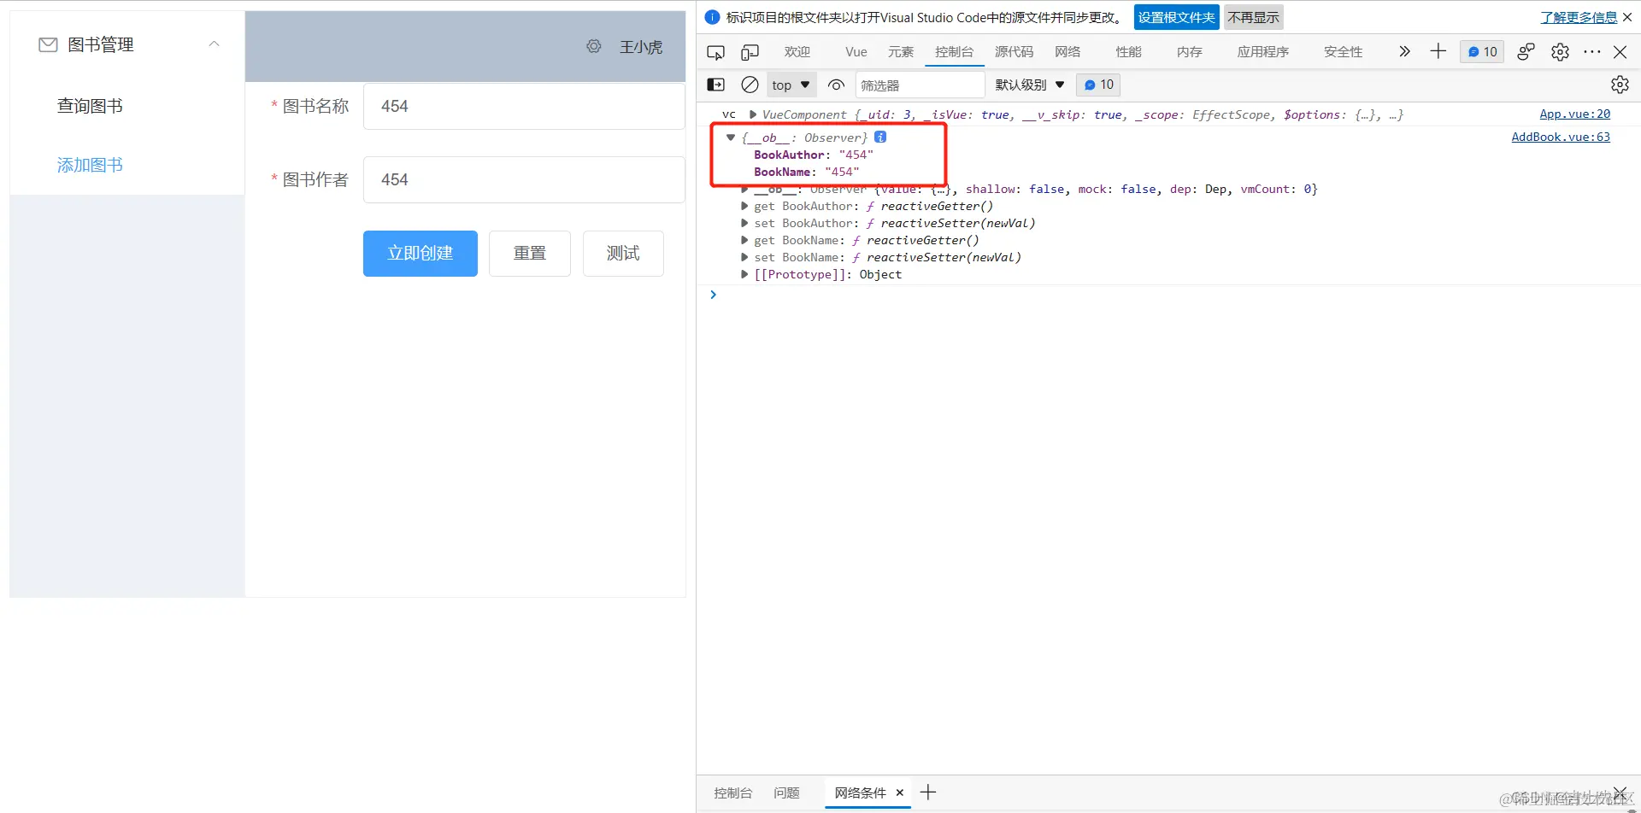Switch to the 内存 tab
The width and height of the screenshot is (1641, 813).
click(1190, 52)
